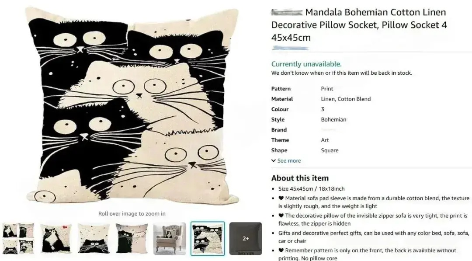This screenshot has width=472, height=261.
Task: Click the Currently unavailable status text
Action: [306, 64]
